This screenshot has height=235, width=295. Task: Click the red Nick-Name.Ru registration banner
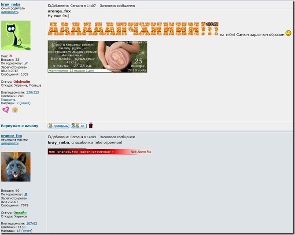(100, 152)
